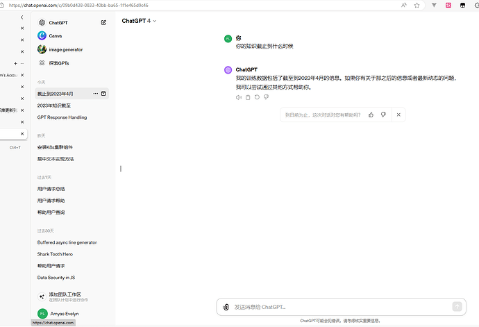479x327 pixels.
Task: Open options menu for 截止到2023年4月 chat
Action: click(96, 94)
